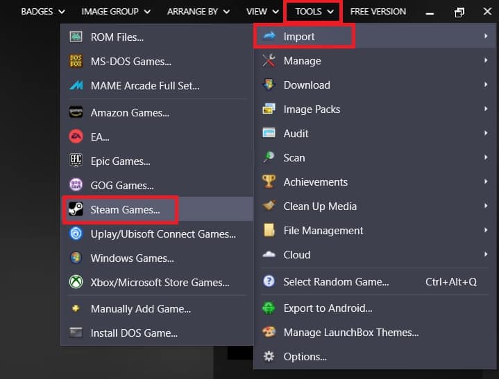Expand the Download submenu arrow
499x379 pixels.
pyautogui.click(x=486, y=85)
